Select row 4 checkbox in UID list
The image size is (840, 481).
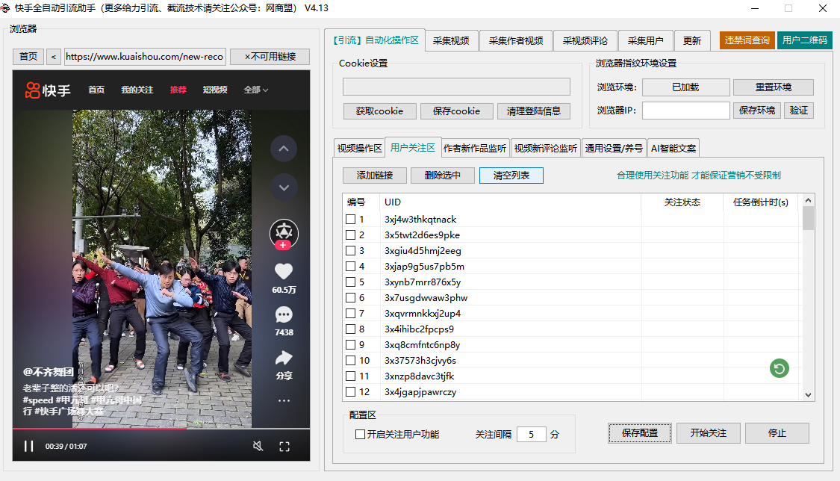pos(350,266)
